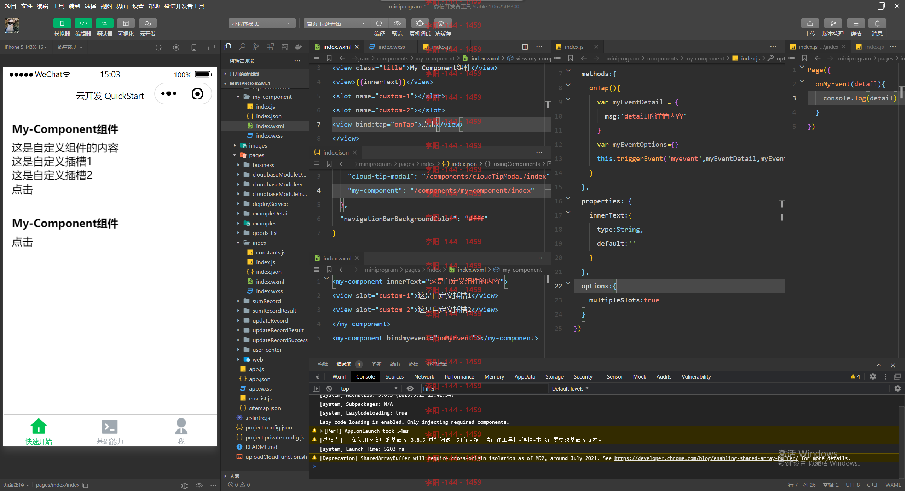The height and width of the screenshot is (491, 907).
Task: Open the explorer files icon
Action: 228,47
